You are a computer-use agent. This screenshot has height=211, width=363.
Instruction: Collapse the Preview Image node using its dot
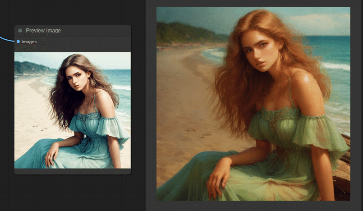(x=20, y=31)
